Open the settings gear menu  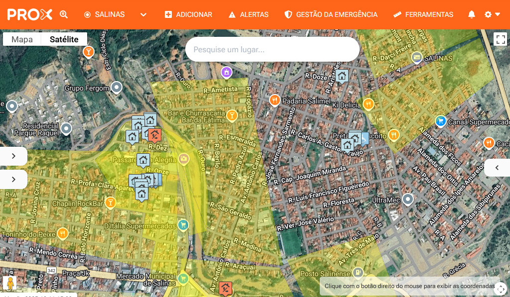pos(492,14)
